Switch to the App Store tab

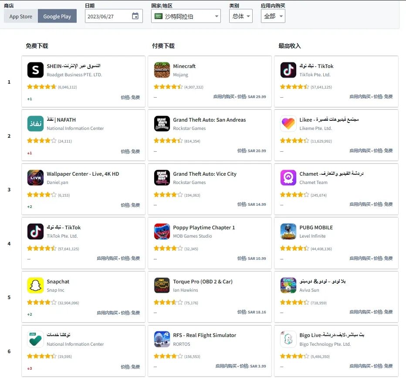[21, 16]
